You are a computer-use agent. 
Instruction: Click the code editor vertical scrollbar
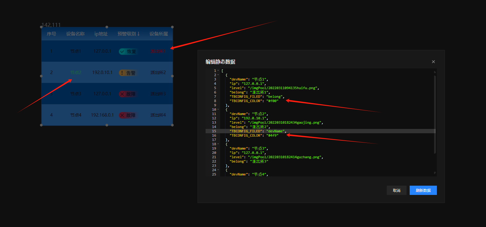click(435, 114)
